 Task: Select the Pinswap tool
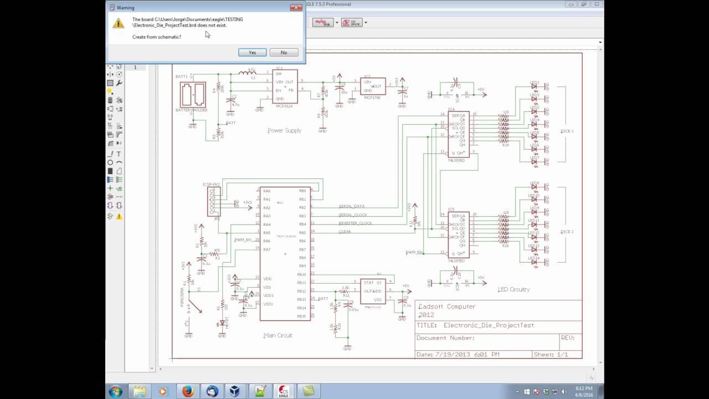click(110, 109)
